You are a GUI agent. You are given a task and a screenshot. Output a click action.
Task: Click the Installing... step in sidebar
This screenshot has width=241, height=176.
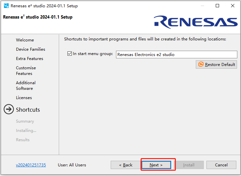tap(26, 131)
